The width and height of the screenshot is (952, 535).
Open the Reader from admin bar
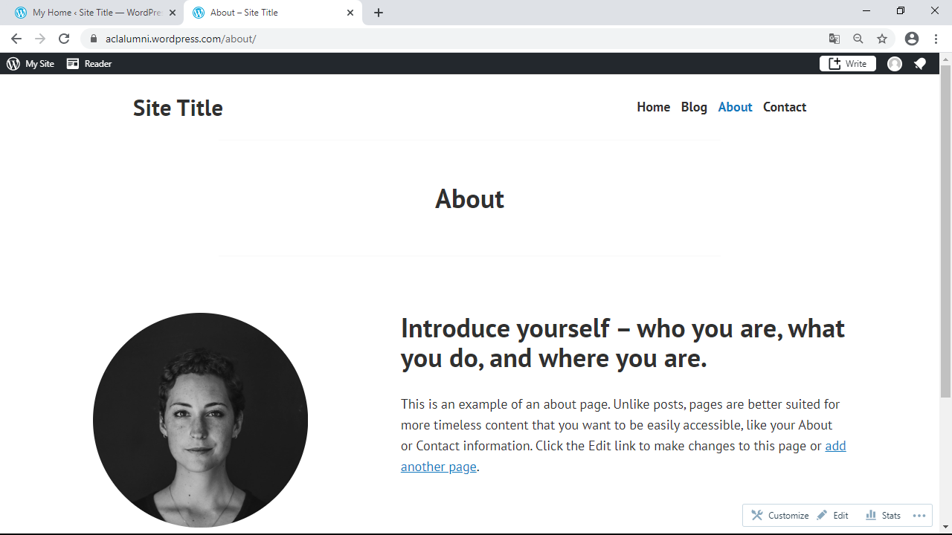(89, 64)
